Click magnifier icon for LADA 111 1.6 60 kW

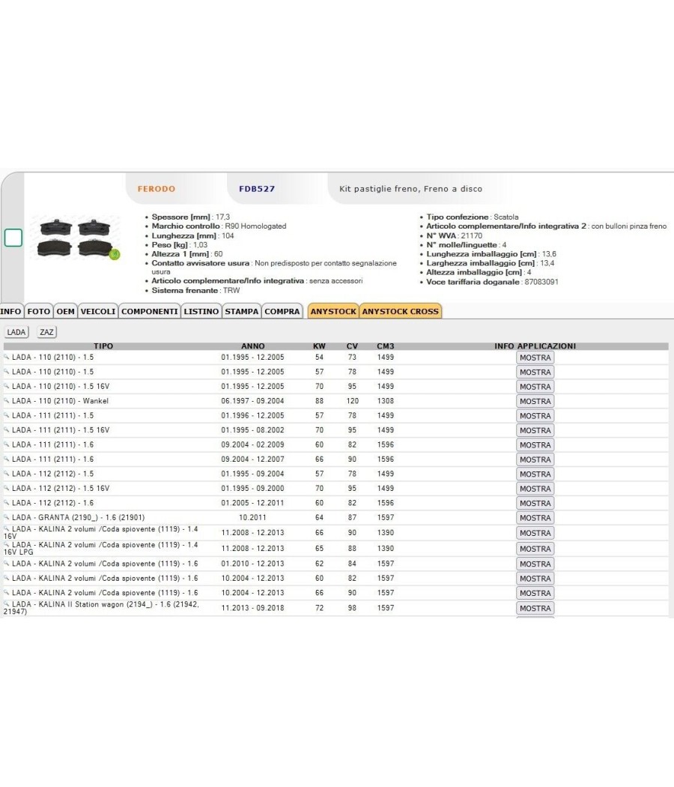tap(7, 444)
